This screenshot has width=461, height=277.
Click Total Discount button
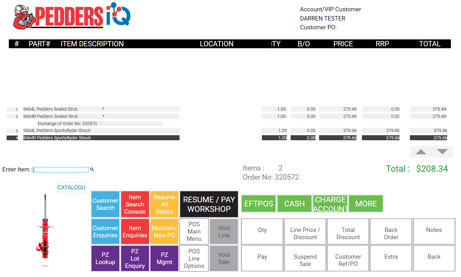tap(348, 232)
